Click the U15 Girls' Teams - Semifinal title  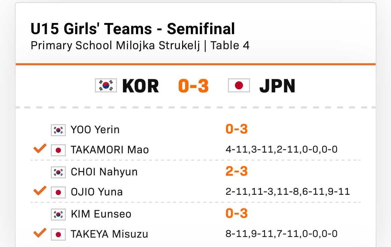pyautogui.click(x=133, y=29)
